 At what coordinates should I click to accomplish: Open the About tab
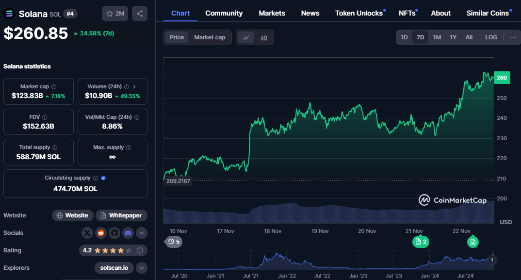pos(440,13)
